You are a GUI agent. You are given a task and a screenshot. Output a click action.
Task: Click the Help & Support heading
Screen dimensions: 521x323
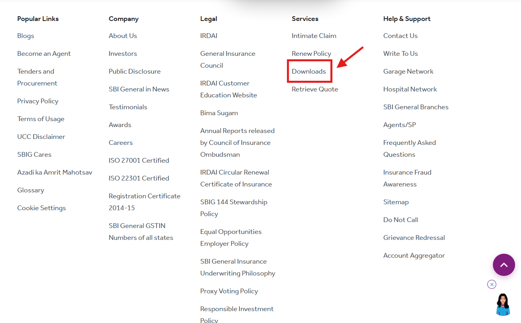pos(407,19)
